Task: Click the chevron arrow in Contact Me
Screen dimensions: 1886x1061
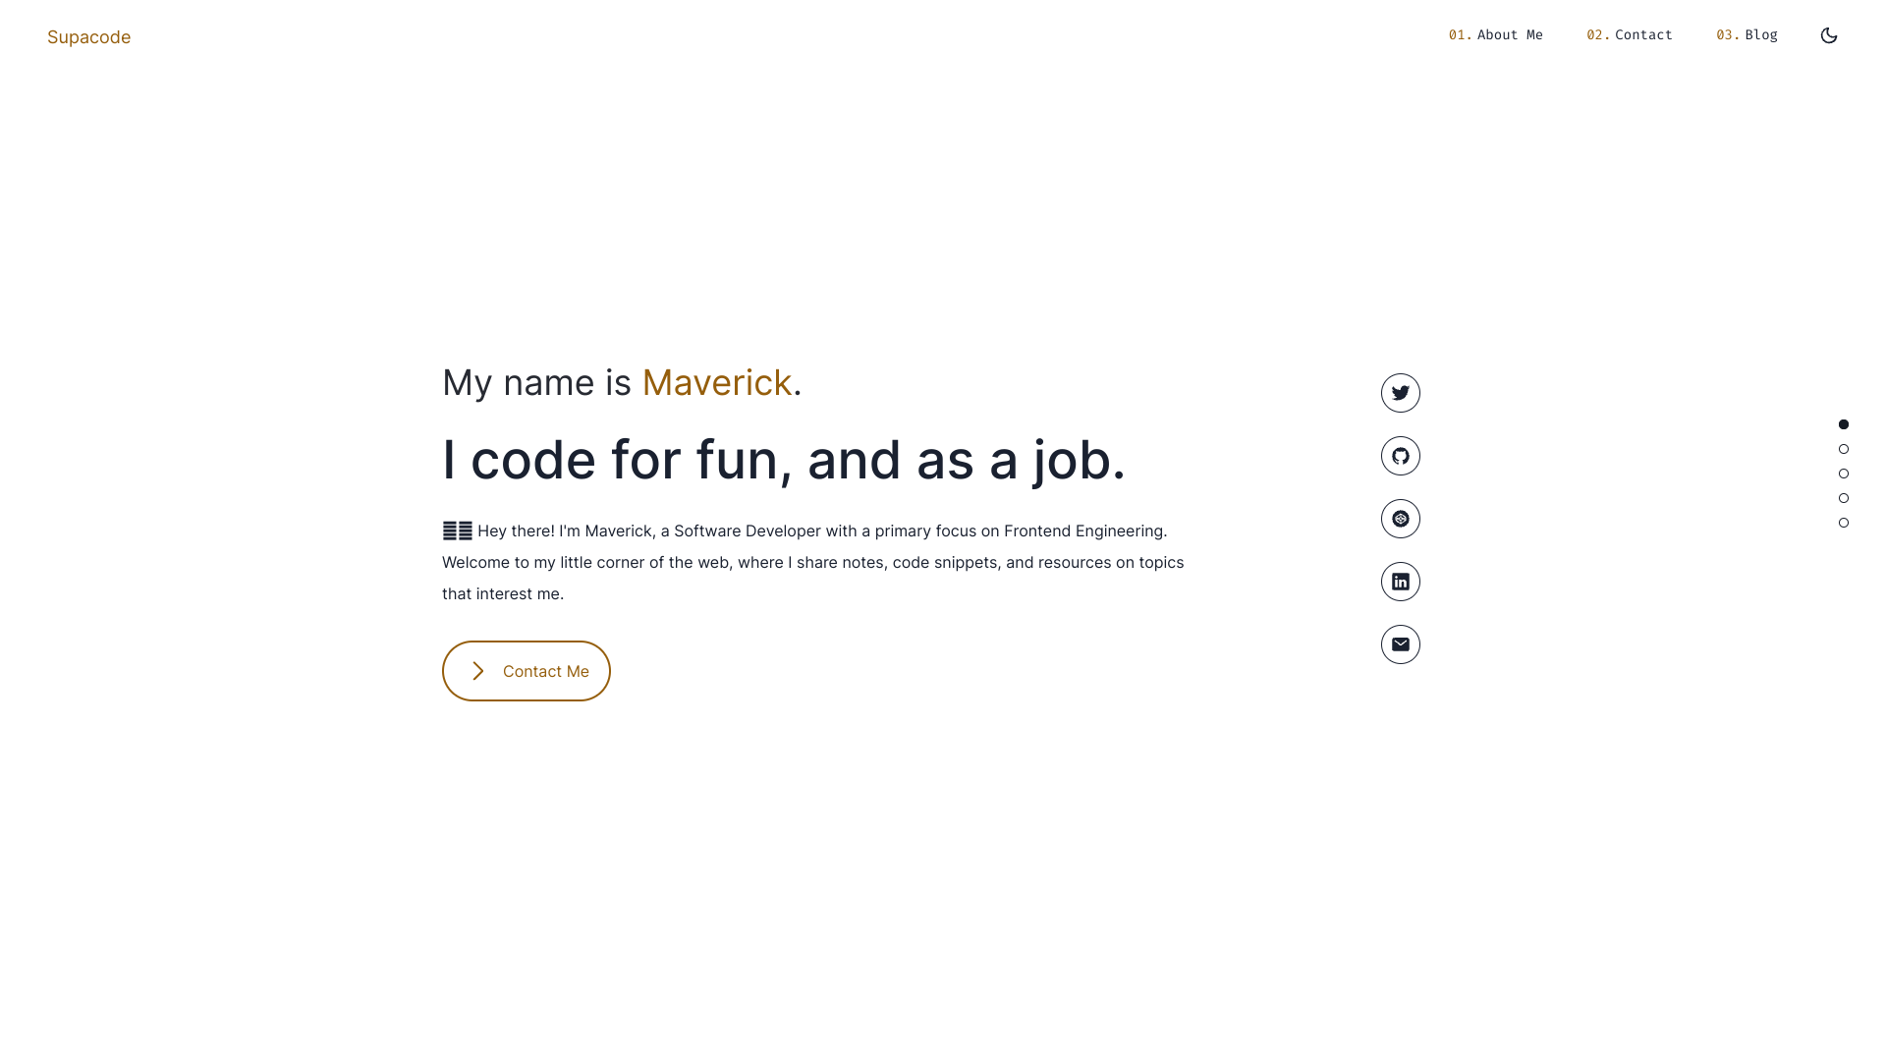Action: click(x=478, y=671)
